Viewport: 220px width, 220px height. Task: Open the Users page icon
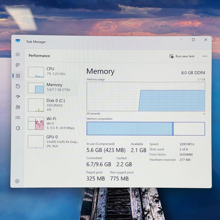18,107
